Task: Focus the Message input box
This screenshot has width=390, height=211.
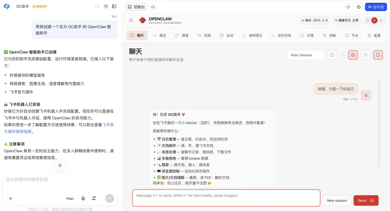Action: [226, 198]
